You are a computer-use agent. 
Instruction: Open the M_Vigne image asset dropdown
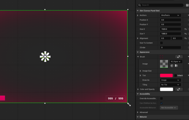point(176,61)
